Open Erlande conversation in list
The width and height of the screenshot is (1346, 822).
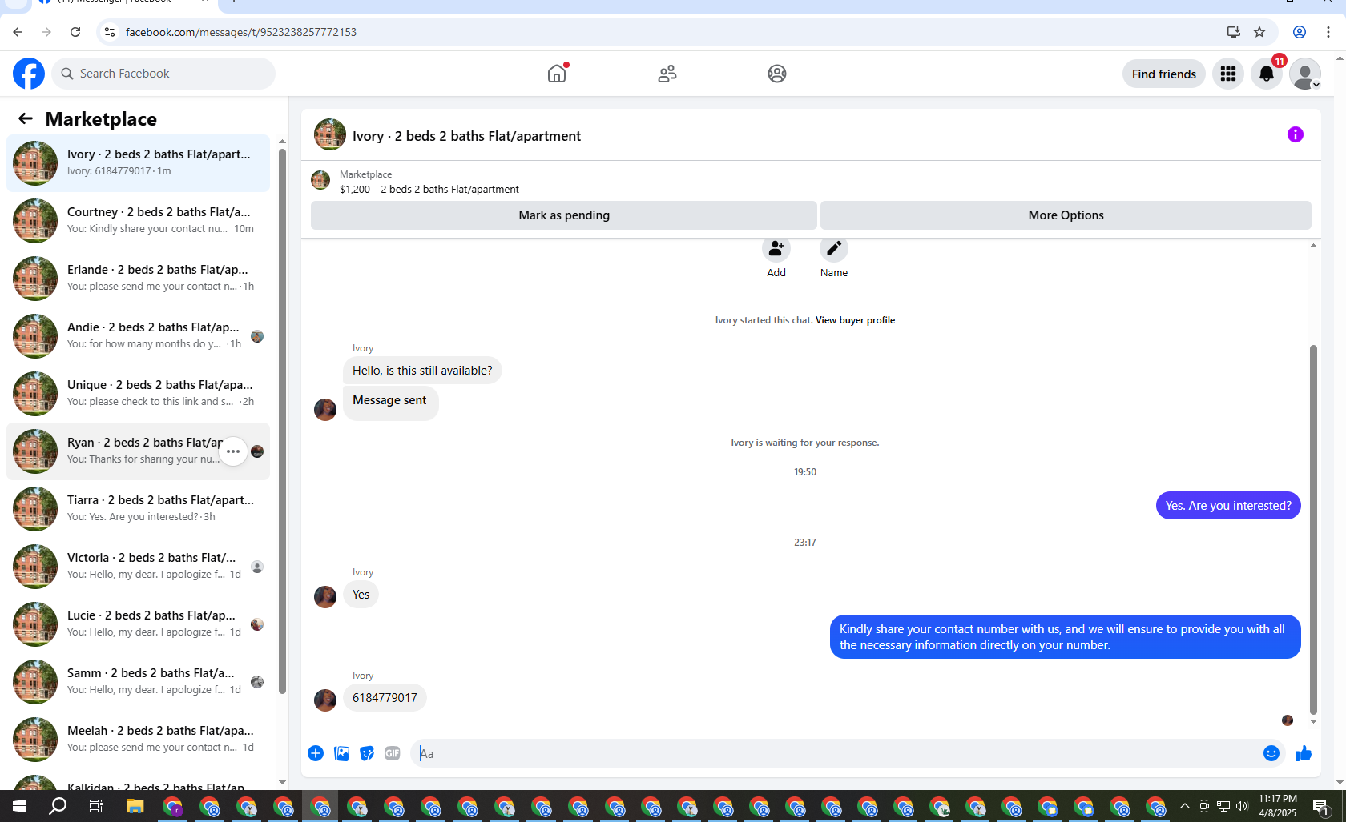[x=138, y=279]
